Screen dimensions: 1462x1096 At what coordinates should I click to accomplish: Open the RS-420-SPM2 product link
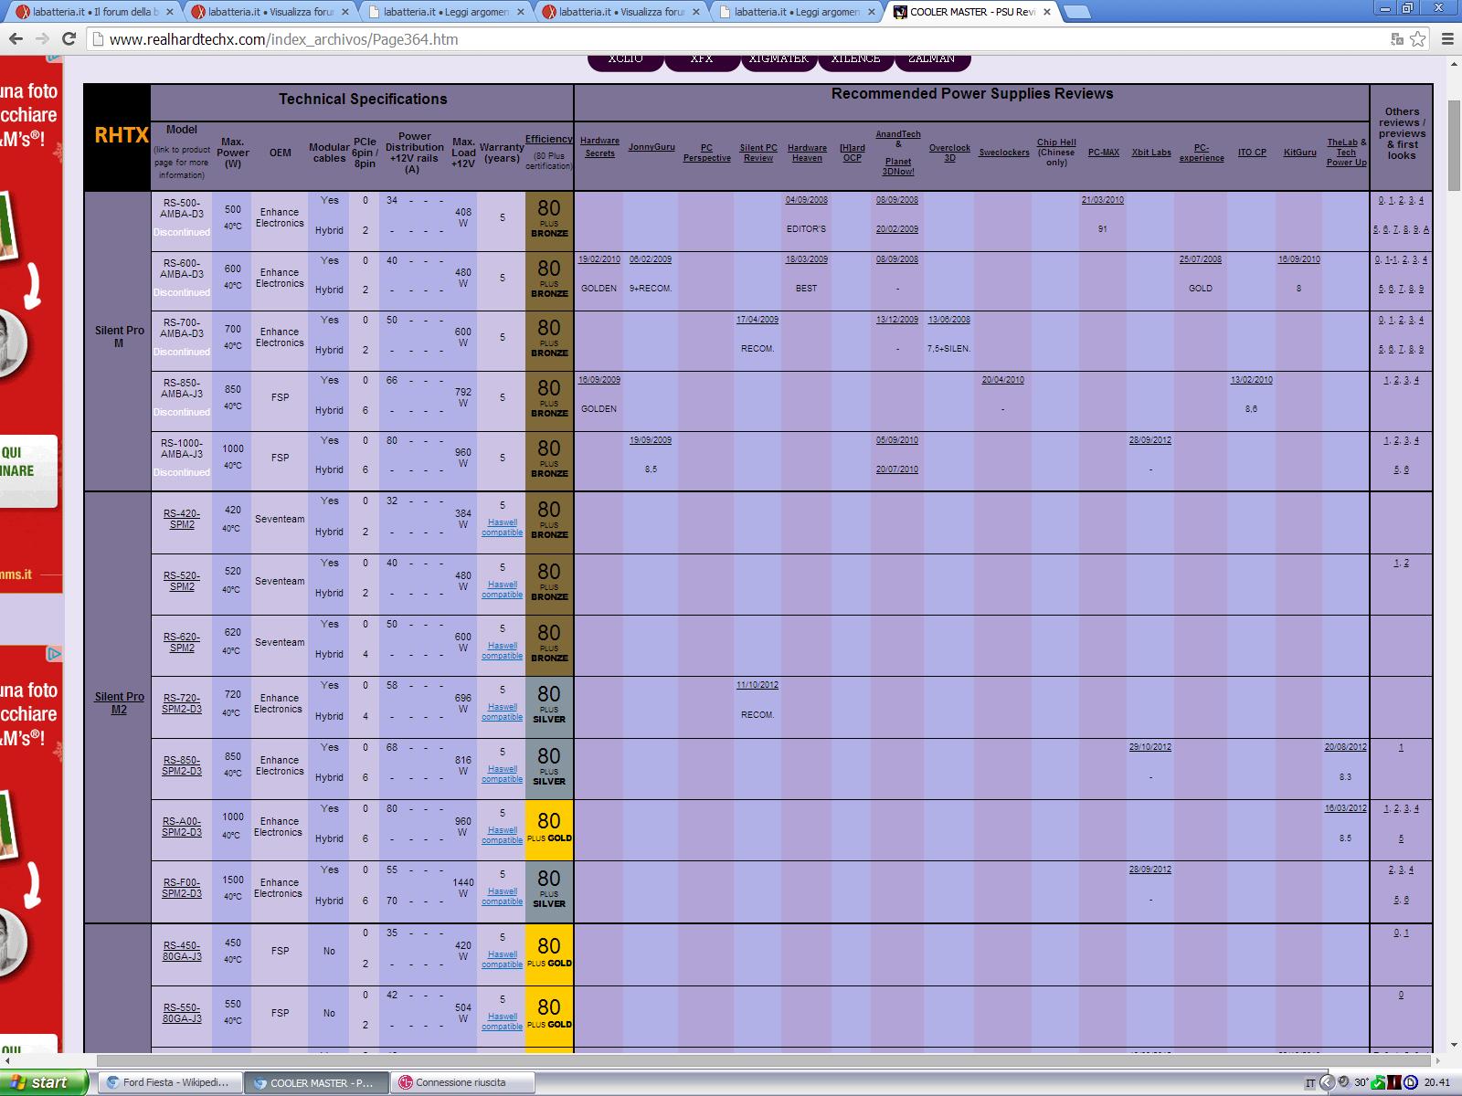click(182, 519)
